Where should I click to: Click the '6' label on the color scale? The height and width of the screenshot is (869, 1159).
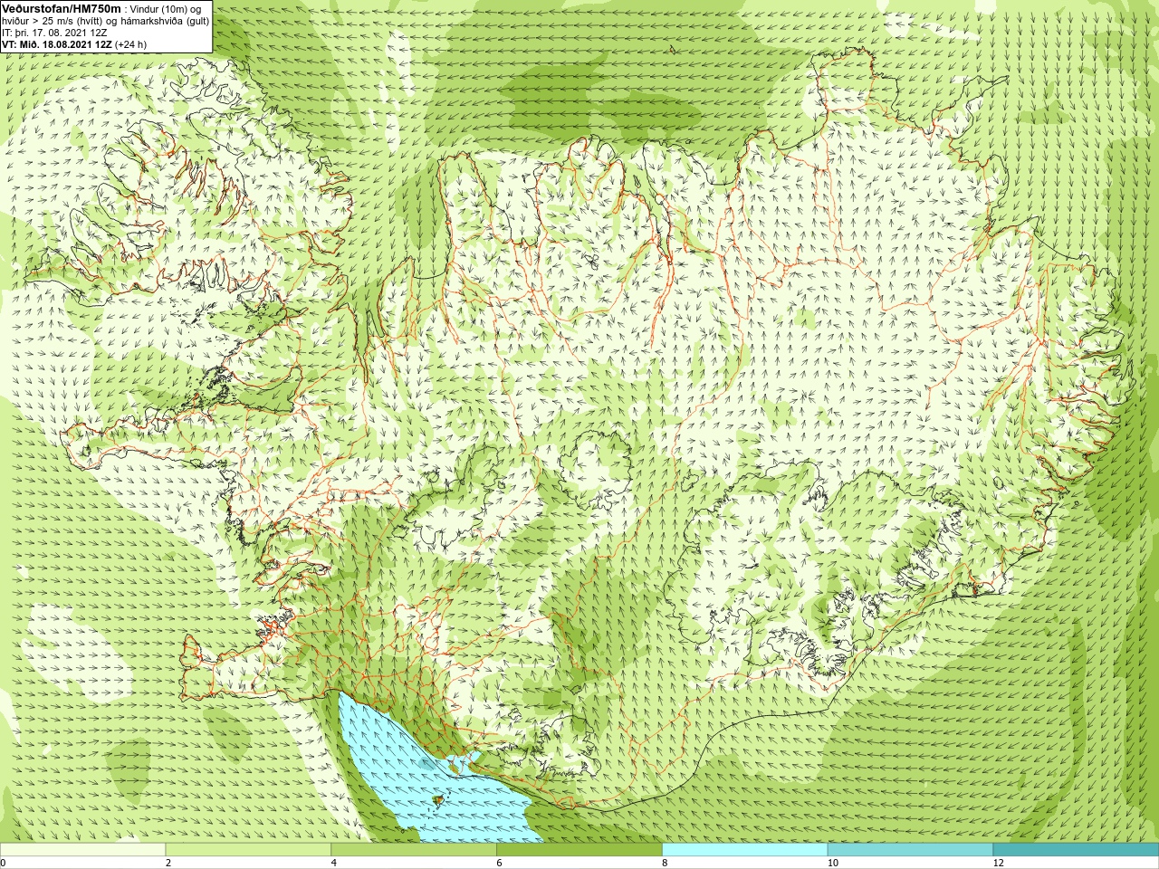pos(499,863)
